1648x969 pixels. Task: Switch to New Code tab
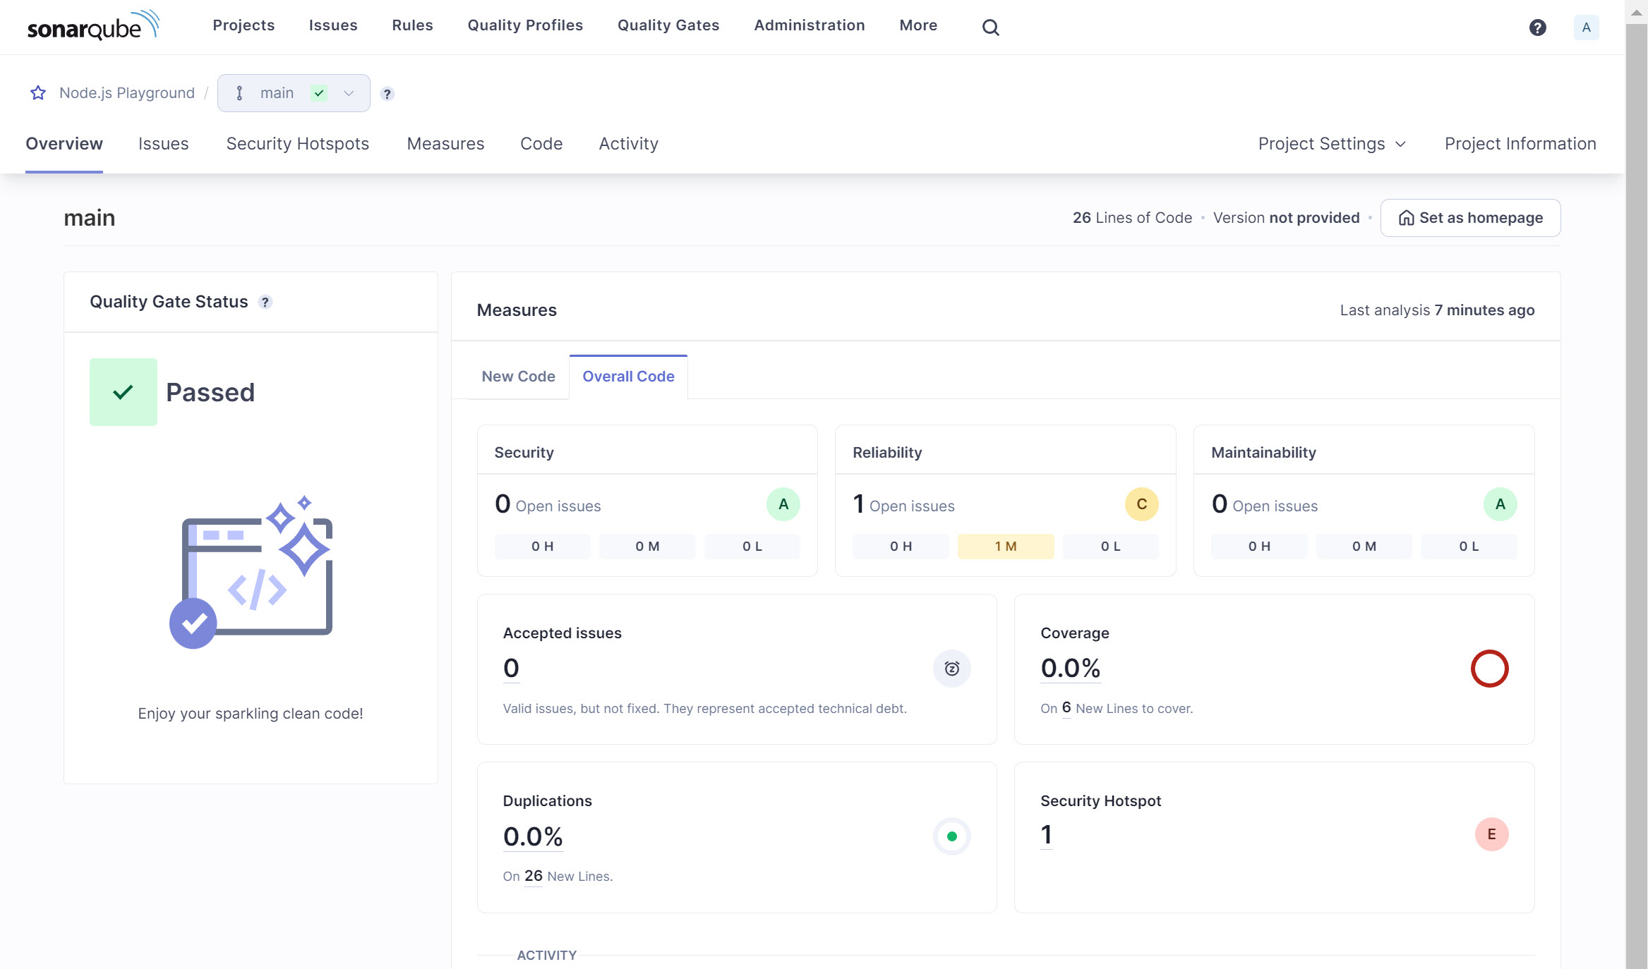(518, 377)
